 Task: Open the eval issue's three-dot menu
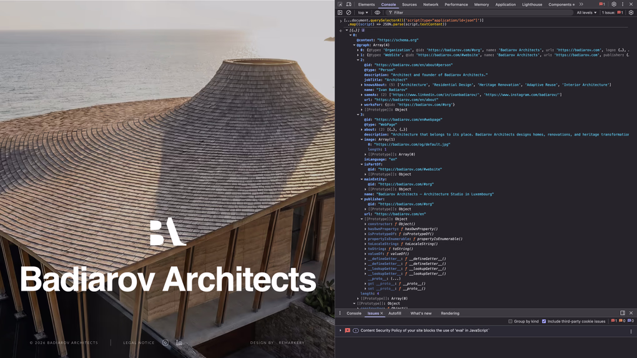point(631,331)
